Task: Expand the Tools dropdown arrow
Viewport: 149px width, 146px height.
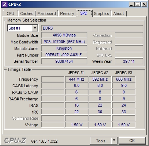Action: (x=114, y=141)
